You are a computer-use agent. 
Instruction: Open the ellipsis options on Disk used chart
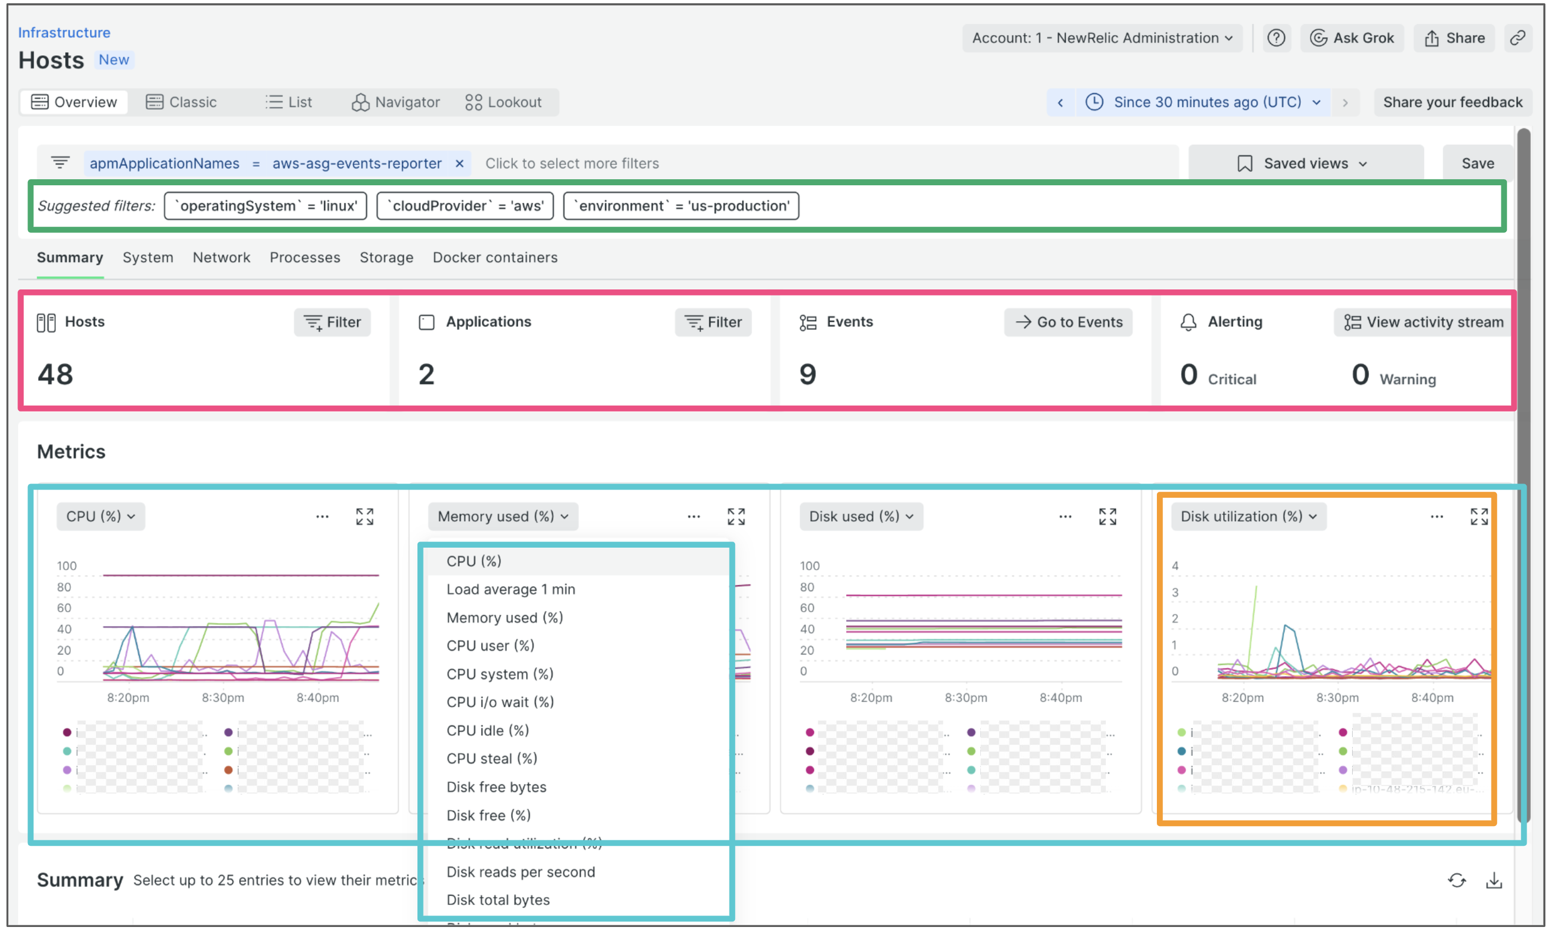click(x=1065, y=516)
